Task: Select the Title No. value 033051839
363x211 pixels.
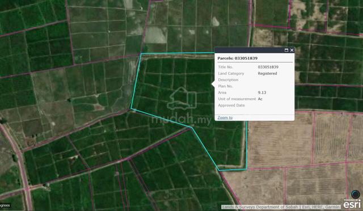Action: [268, 67]
